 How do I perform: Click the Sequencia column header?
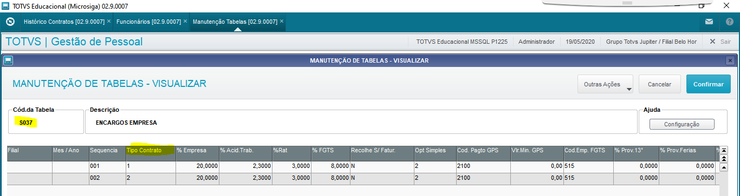107,153
